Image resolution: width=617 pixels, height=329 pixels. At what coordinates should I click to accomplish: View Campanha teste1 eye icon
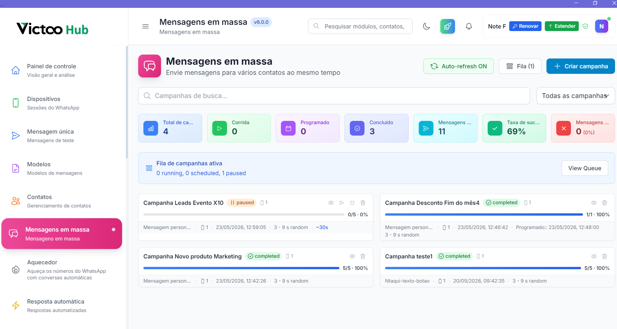click(x=594, y=256)
